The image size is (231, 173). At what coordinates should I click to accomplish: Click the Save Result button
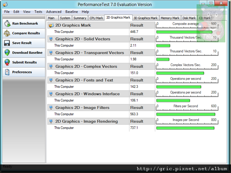click(24, 43)
